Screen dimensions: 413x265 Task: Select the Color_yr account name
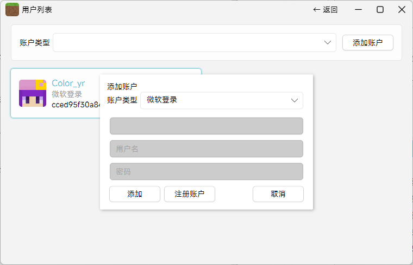coord(68,83)
